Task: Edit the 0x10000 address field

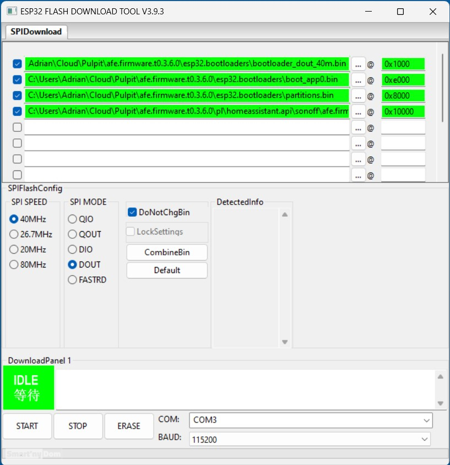Action: click(x=403, y=111)
